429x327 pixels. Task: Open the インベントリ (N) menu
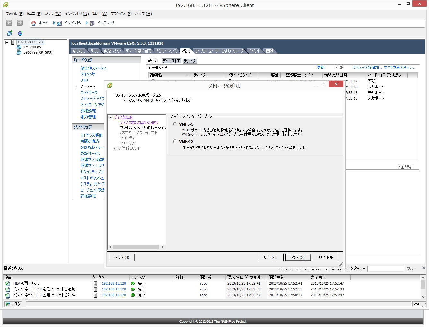point(77,13)
